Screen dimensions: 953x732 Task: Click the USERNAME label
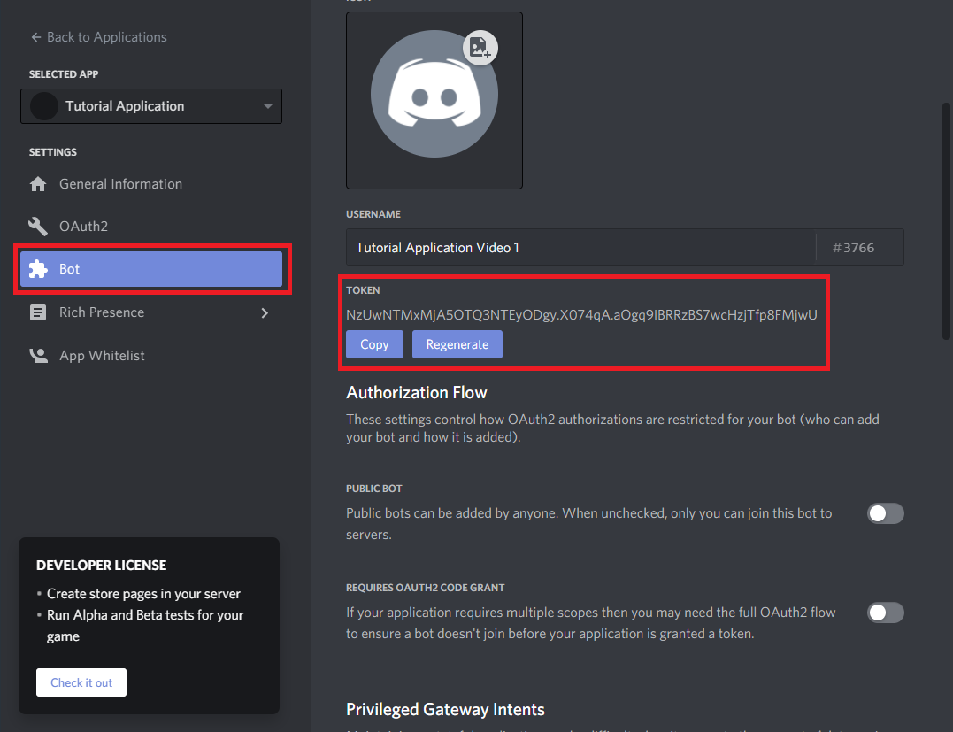(x=373, y=214)
